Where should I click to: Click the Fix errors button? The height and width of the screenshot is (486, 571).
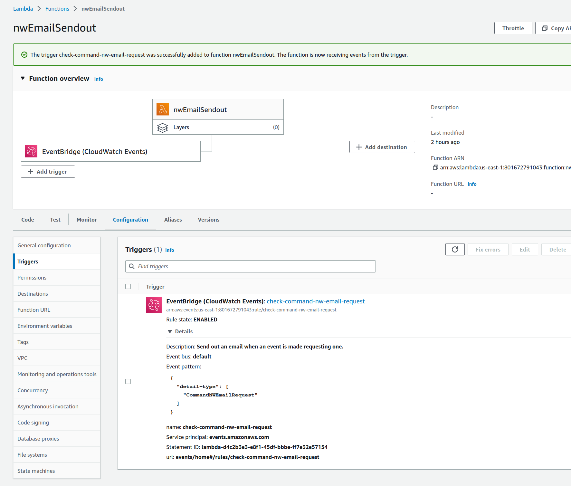[x=488, y=250]
